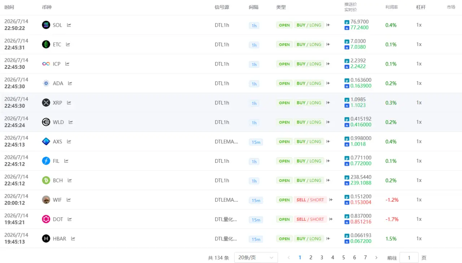Click the XRP coin logo
The width and height of the screenshot is (462, 263).
(46, 103)
